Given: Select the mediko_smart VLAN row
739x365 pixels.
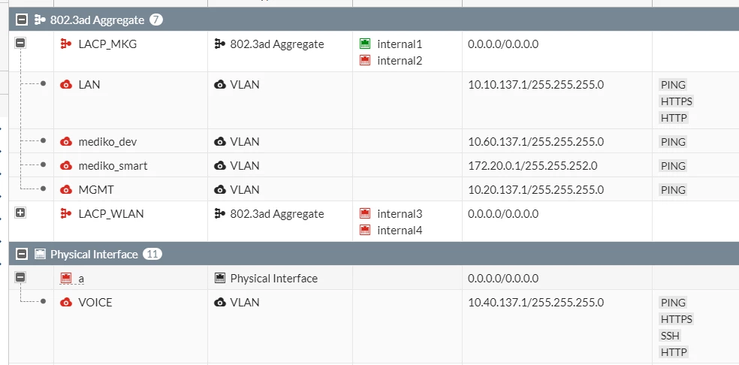Looking at the screenshot, I should [374, 166].
